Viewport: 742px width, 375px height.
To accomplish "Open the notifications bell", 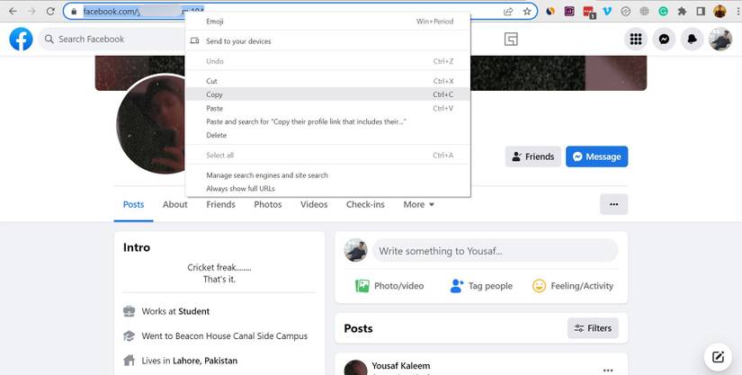I will pyautogui.click(x=693, y=40).
